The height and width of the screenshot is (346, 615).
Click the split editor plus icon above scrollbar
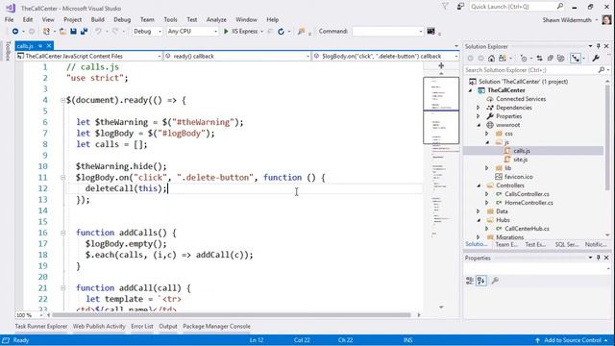(x=441, y=66)
